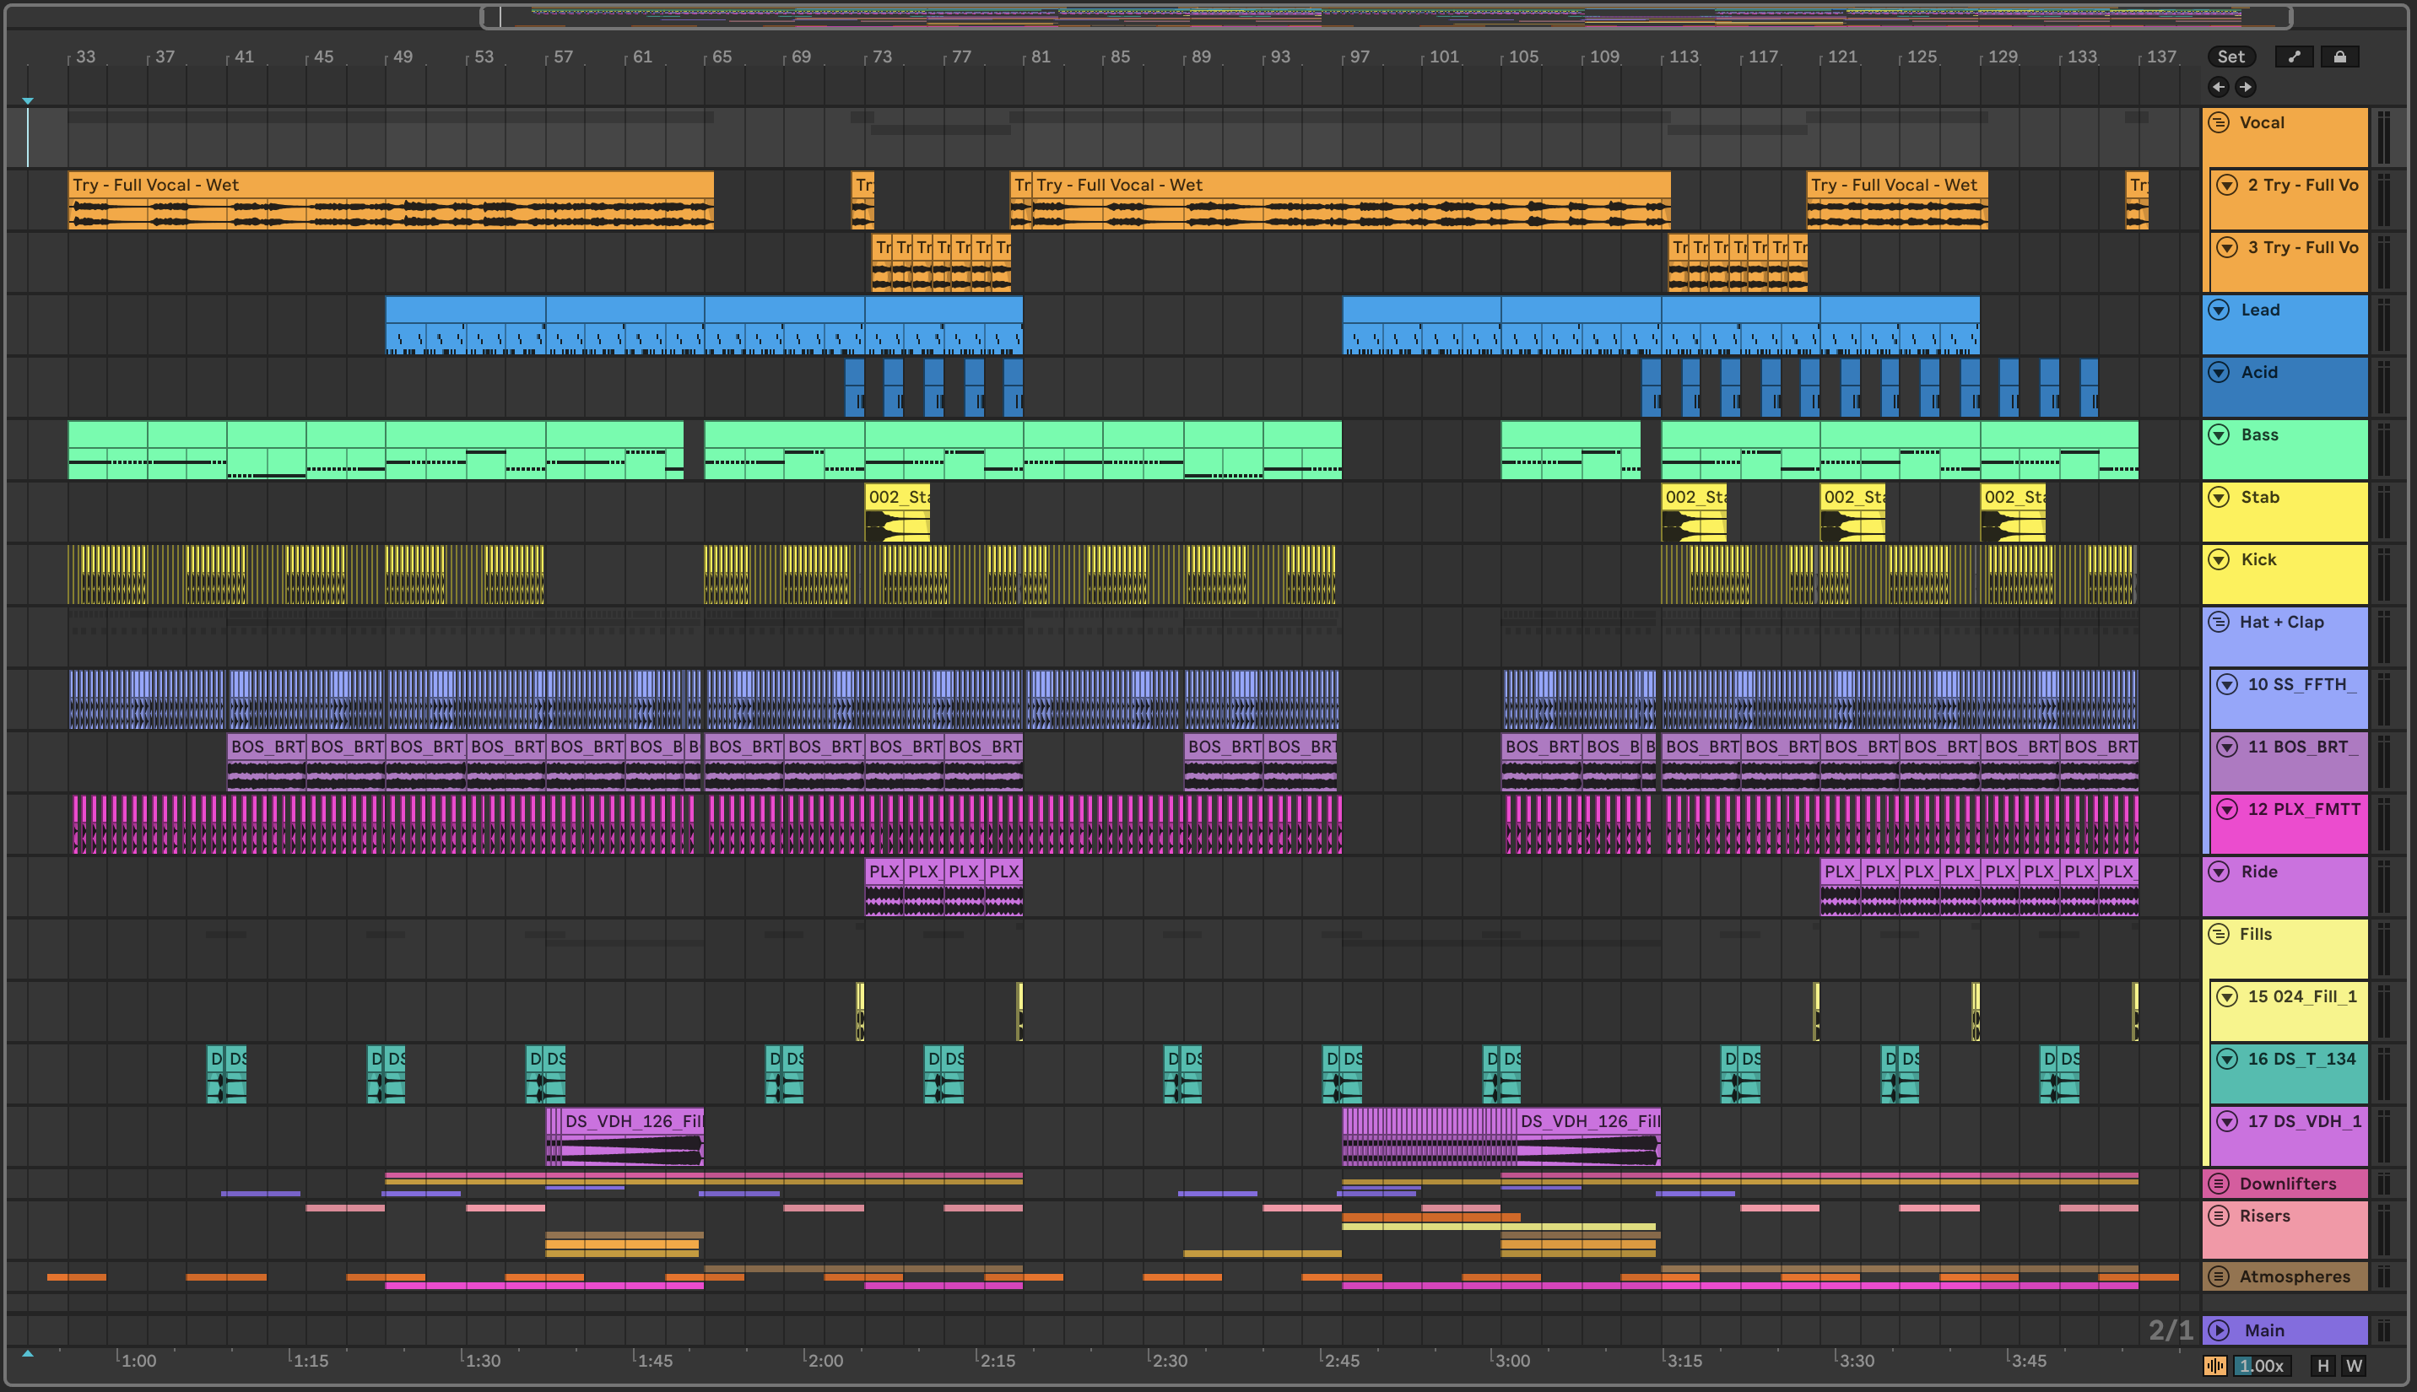The image size is (2417, 1392).
Task: Click bar 97 in beat ruler
Action: 1359,57
